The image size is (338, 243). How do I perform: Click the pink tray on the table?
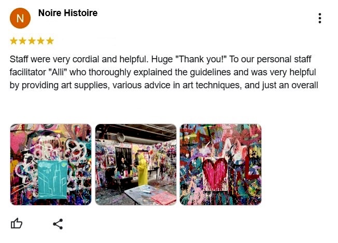164,198
